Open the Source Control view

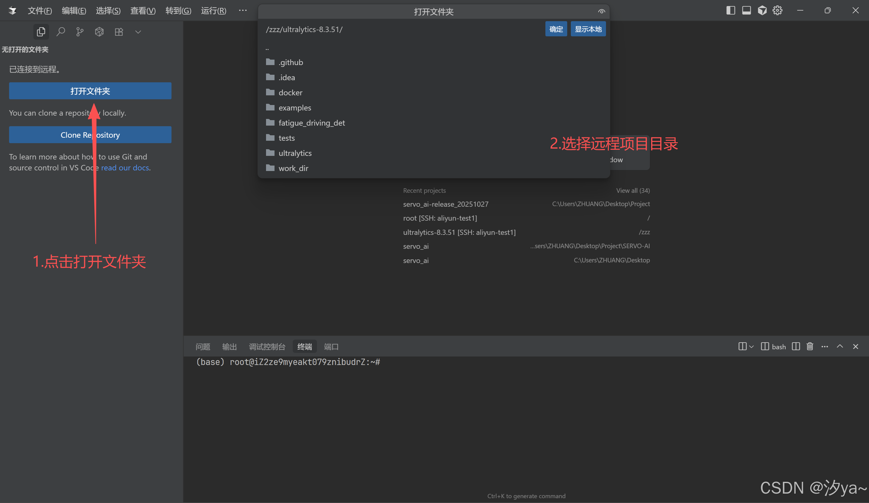(x=80, y=32)
